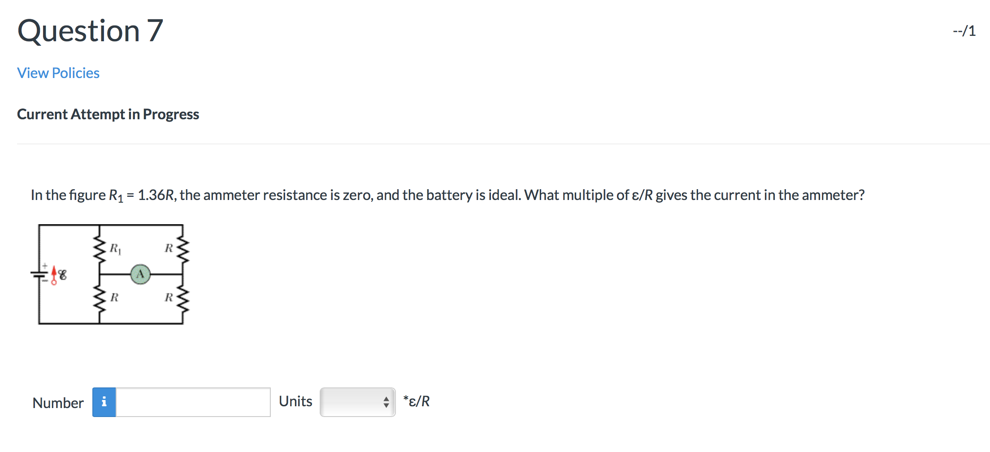Viewport: 990px width, 452px height.
Task: Click the *ε/R label after Units
Action: coord(416,401)
